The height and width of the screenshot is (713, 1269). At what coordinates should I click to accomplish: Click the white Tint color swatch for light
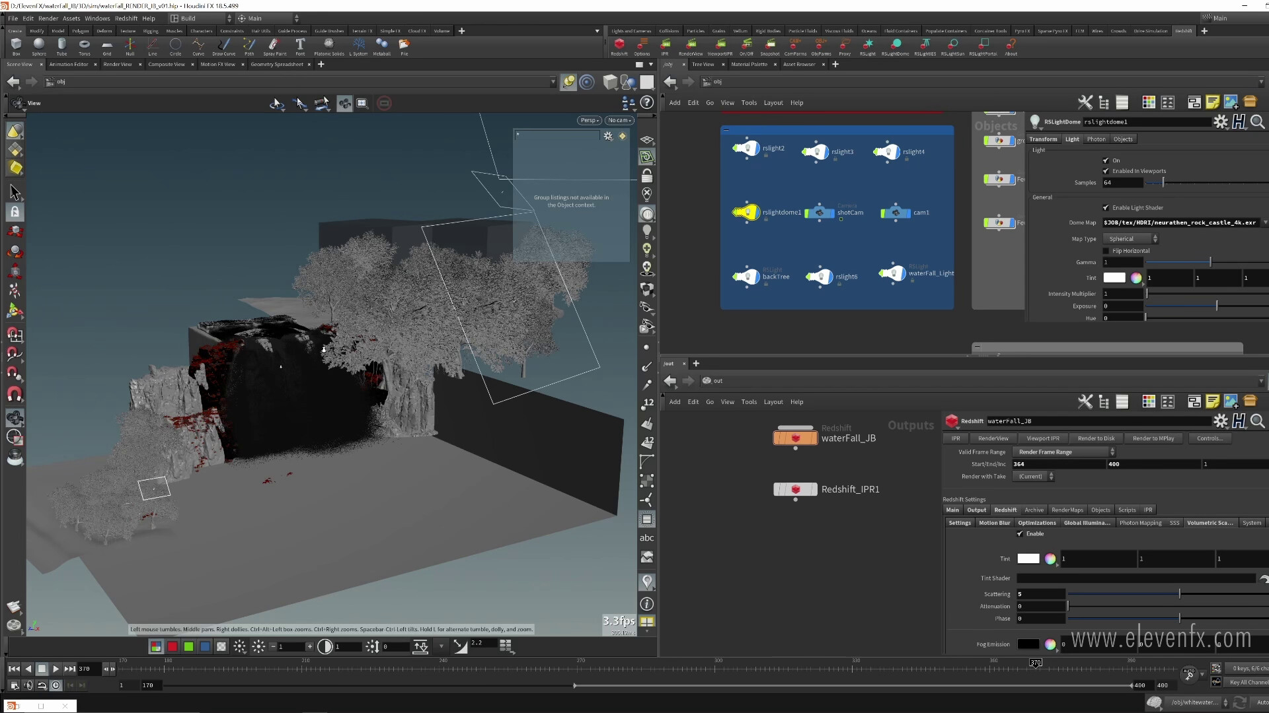pyautogui.click(x=1114, y=278)
